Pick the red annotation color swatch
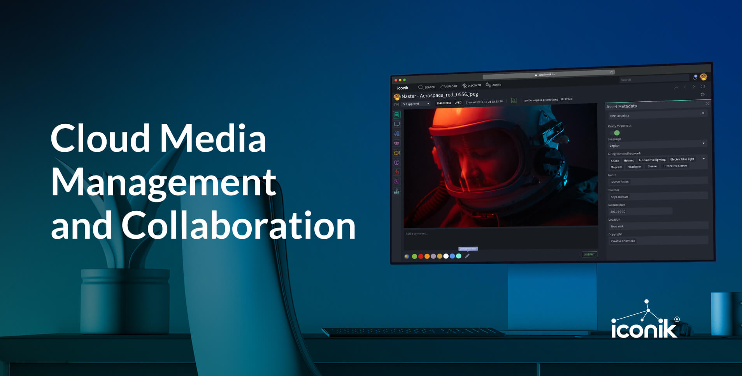Image resolution: width=742 pixels, height=376 pixels. tap(421, 256)
